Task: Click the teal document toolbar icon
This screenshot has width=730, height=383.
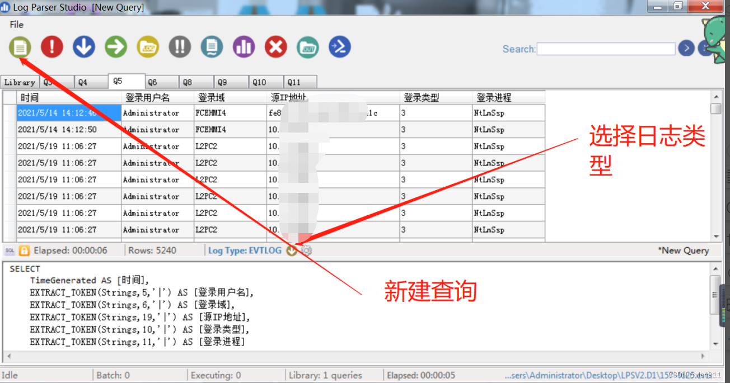Action: [212, 47]
